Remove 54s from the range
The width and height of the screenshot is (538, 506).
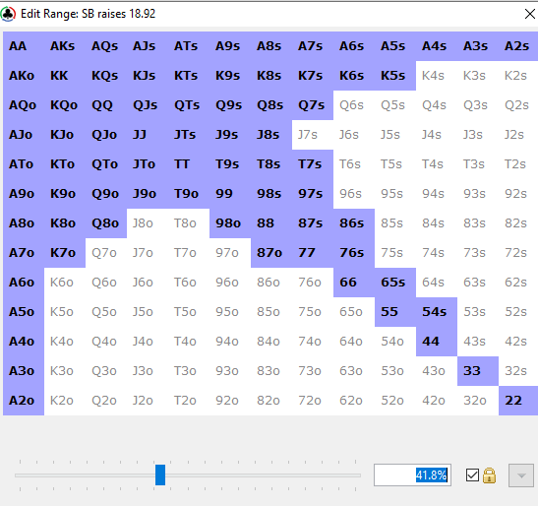point(437,312)
